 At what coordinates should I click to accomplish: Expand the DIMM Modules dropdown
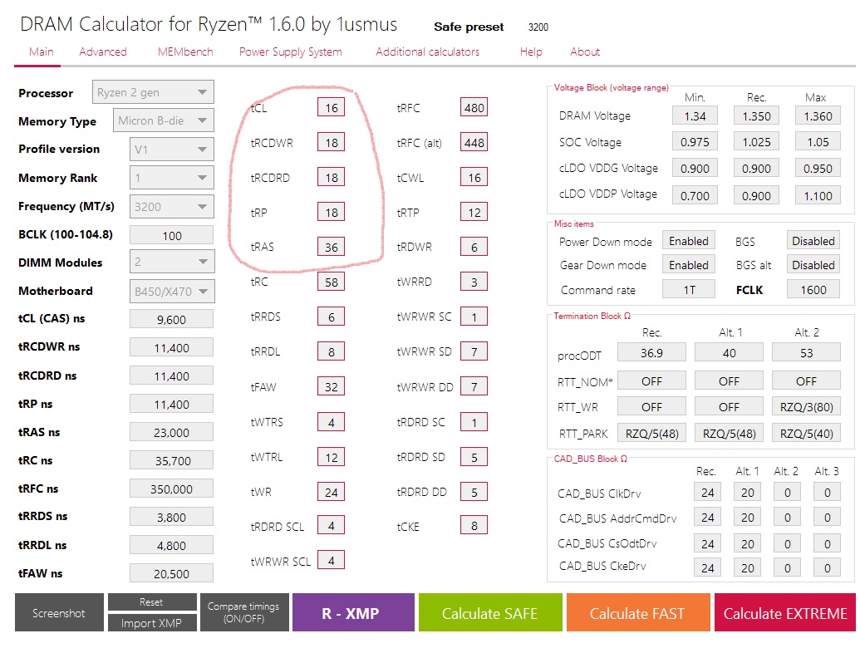point(172,262)
